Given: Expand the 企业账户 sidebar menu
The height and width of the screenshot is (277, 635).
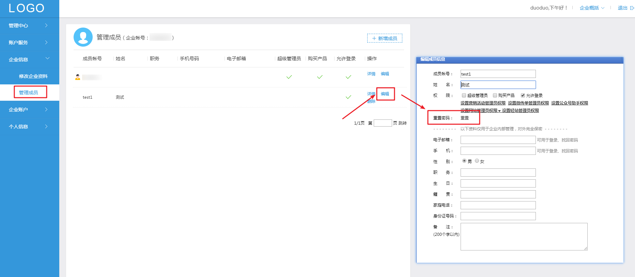Looking at the screenshot, I should (30, 110).
